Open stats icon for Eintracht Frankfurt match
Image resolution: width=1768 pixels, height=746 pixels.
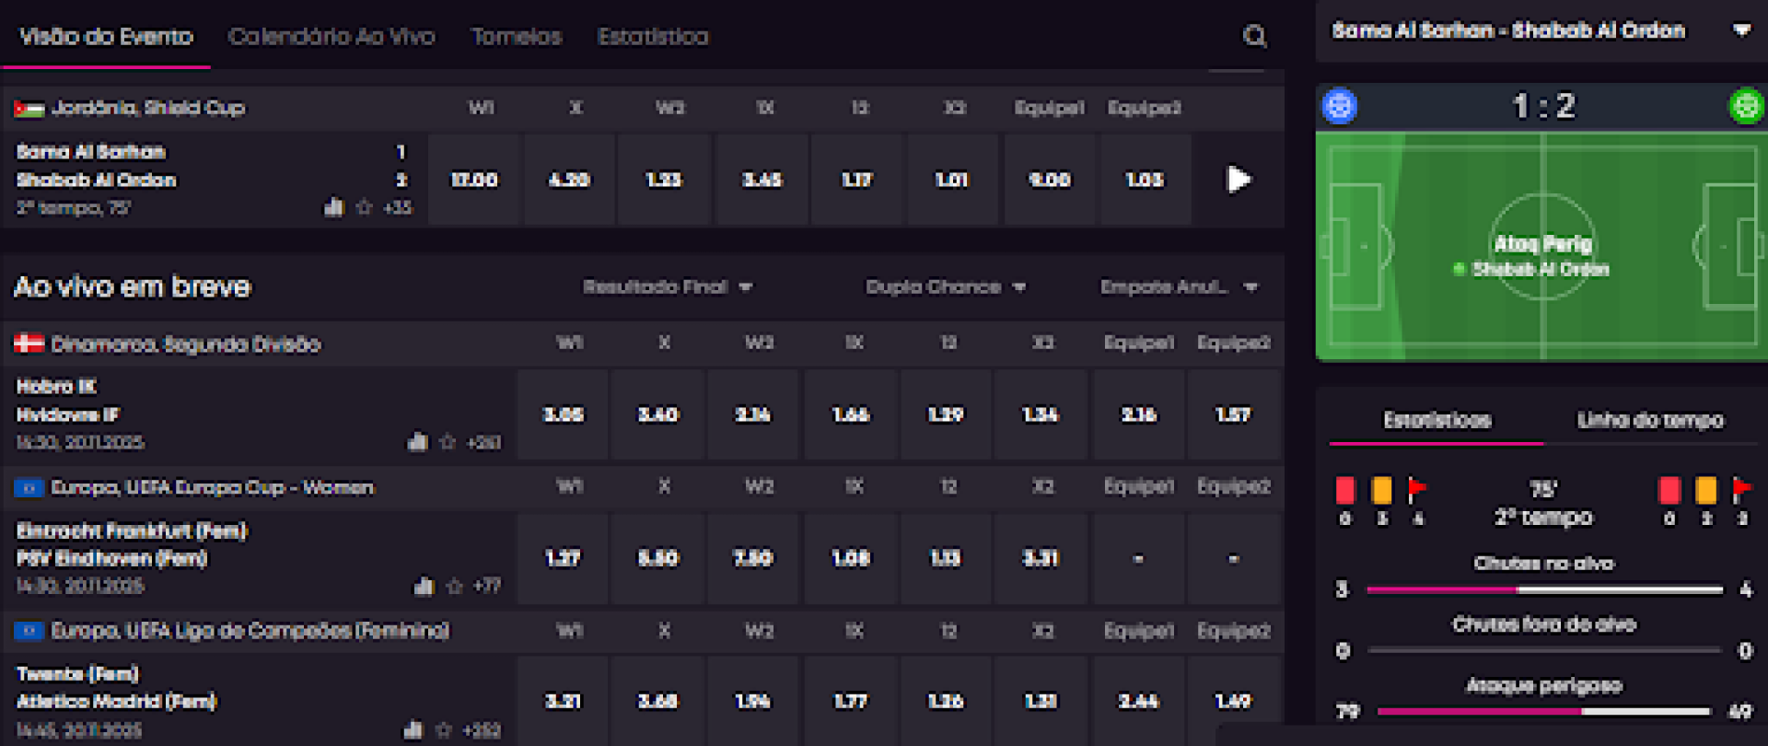point(424,586)
